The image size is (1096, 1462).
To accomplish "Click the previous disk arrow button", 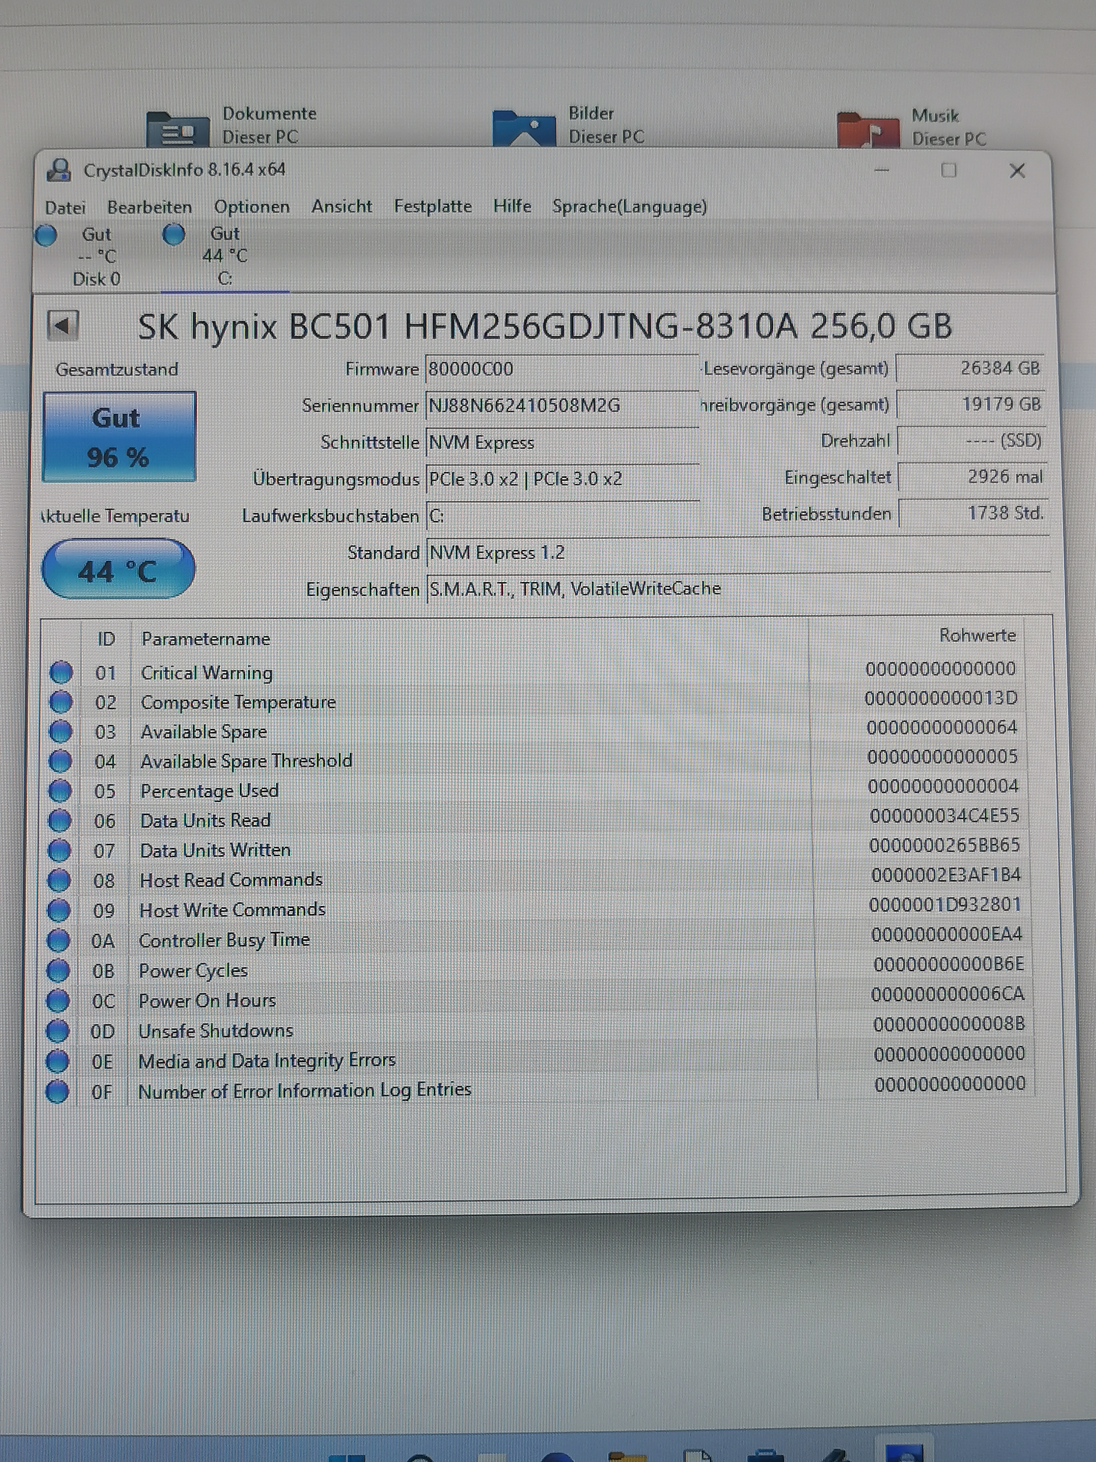I will tap(63, 326).
